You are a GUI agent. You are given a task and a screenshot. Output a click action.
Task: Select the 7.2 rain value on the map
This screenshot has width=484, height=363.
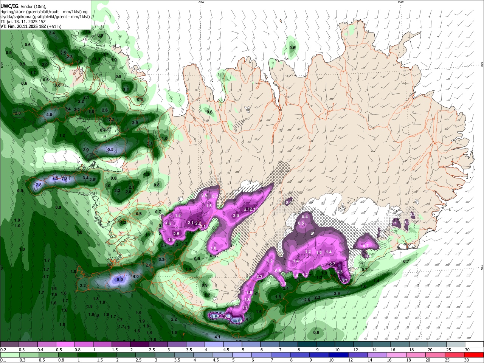(64, 178)
